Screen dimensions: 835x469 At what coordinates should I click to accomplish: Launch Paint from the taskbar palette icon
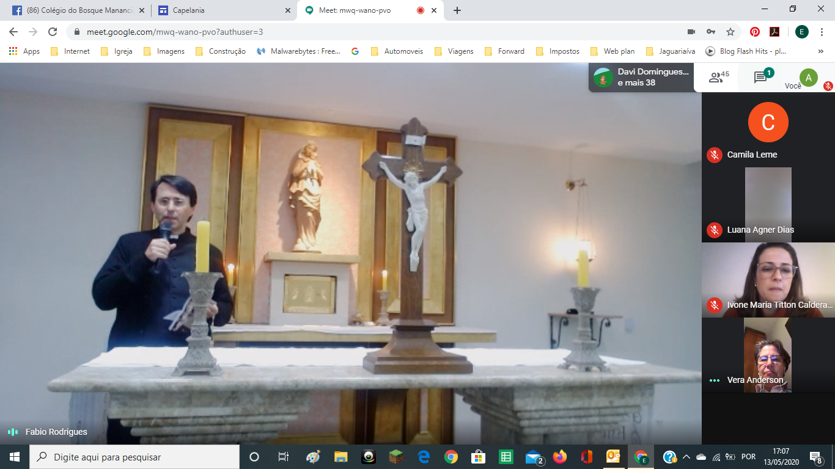point(313,457)
